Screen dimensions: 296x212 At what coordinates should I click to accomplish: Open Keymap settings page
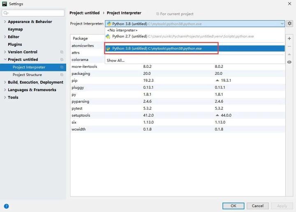[x=15, y=29]
